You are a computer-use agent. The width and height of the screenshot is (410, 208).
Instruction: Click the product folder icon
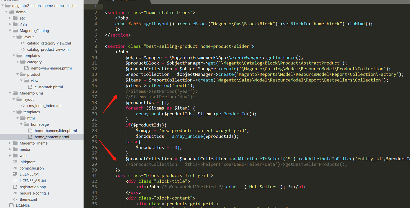(23, 74)
